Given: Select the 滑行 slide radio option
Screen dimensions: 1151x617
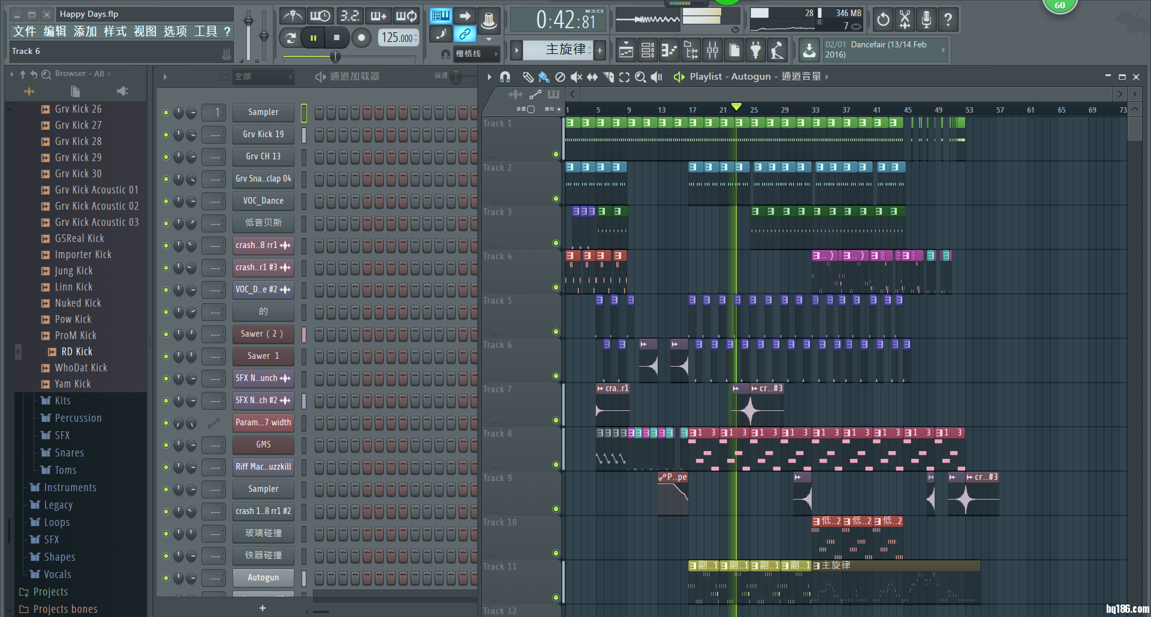Looking at the screenshot, I should pyautogui.click(x=559, y=110).
